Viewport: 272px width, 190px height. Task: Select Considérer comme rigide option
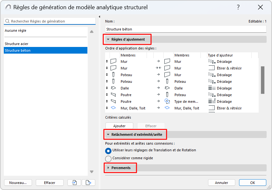click(108, 158)
